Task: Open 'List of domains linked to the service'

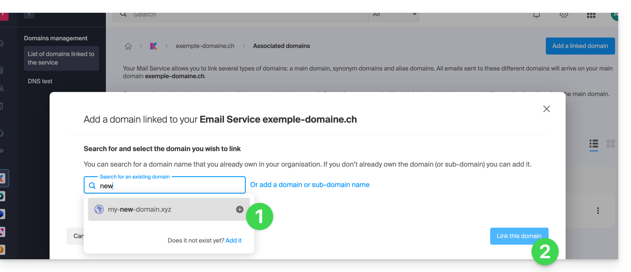Action: (61, 58)
